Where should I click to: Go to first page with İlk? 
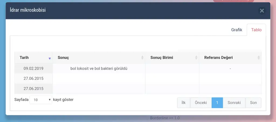[x=184, y=103]
